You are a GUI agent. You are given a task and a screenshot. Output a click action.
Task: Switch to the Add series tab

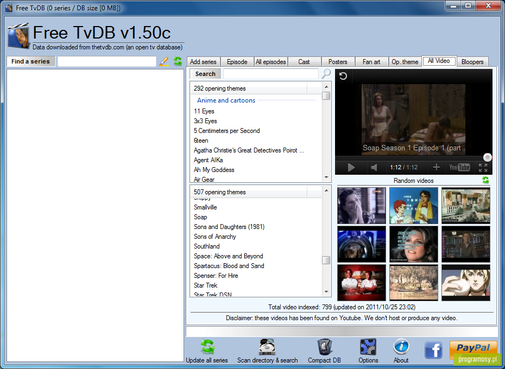point(203,61)
